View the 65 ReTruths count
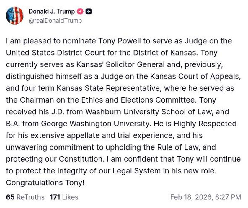The width and height of the screenshot is (248, 208). 22,197
